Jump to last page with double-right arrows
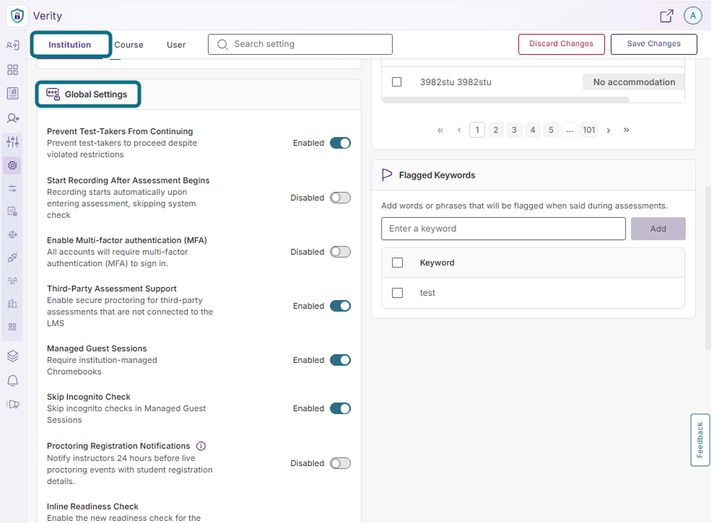Screen dimensions: 714x523 pyautogui.click(x=627, y=130)
